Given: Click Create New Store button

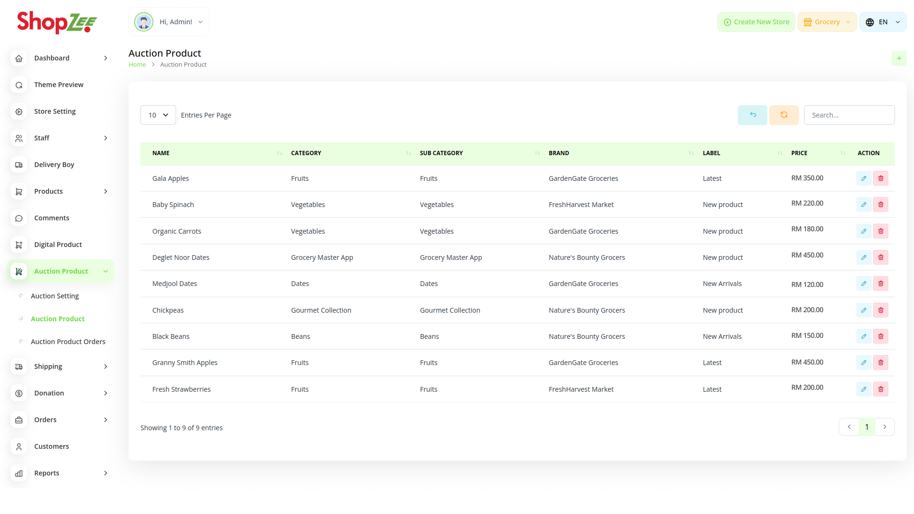Looking at the screenshot, I should click(756, 22).
